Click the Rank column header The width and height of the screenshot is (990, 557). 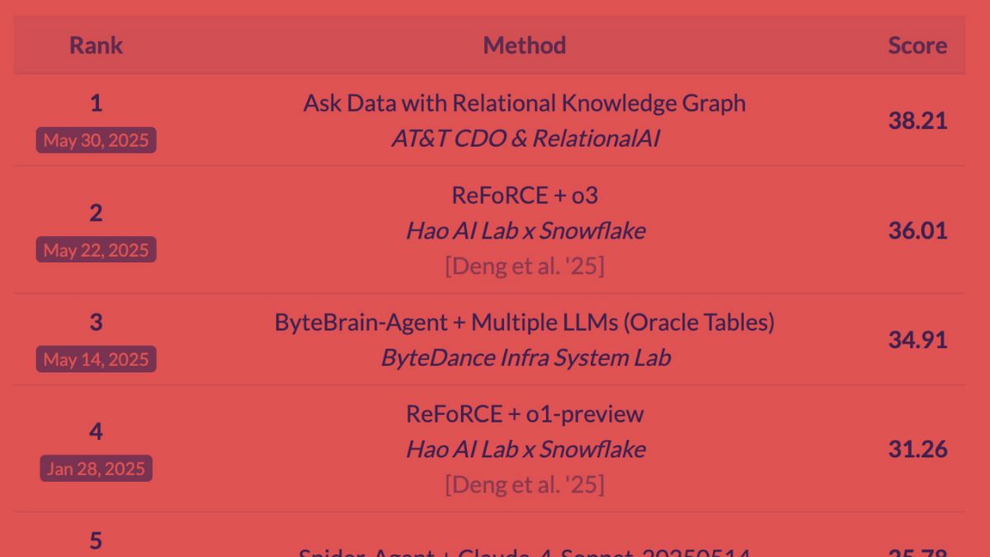pos(96,45)
